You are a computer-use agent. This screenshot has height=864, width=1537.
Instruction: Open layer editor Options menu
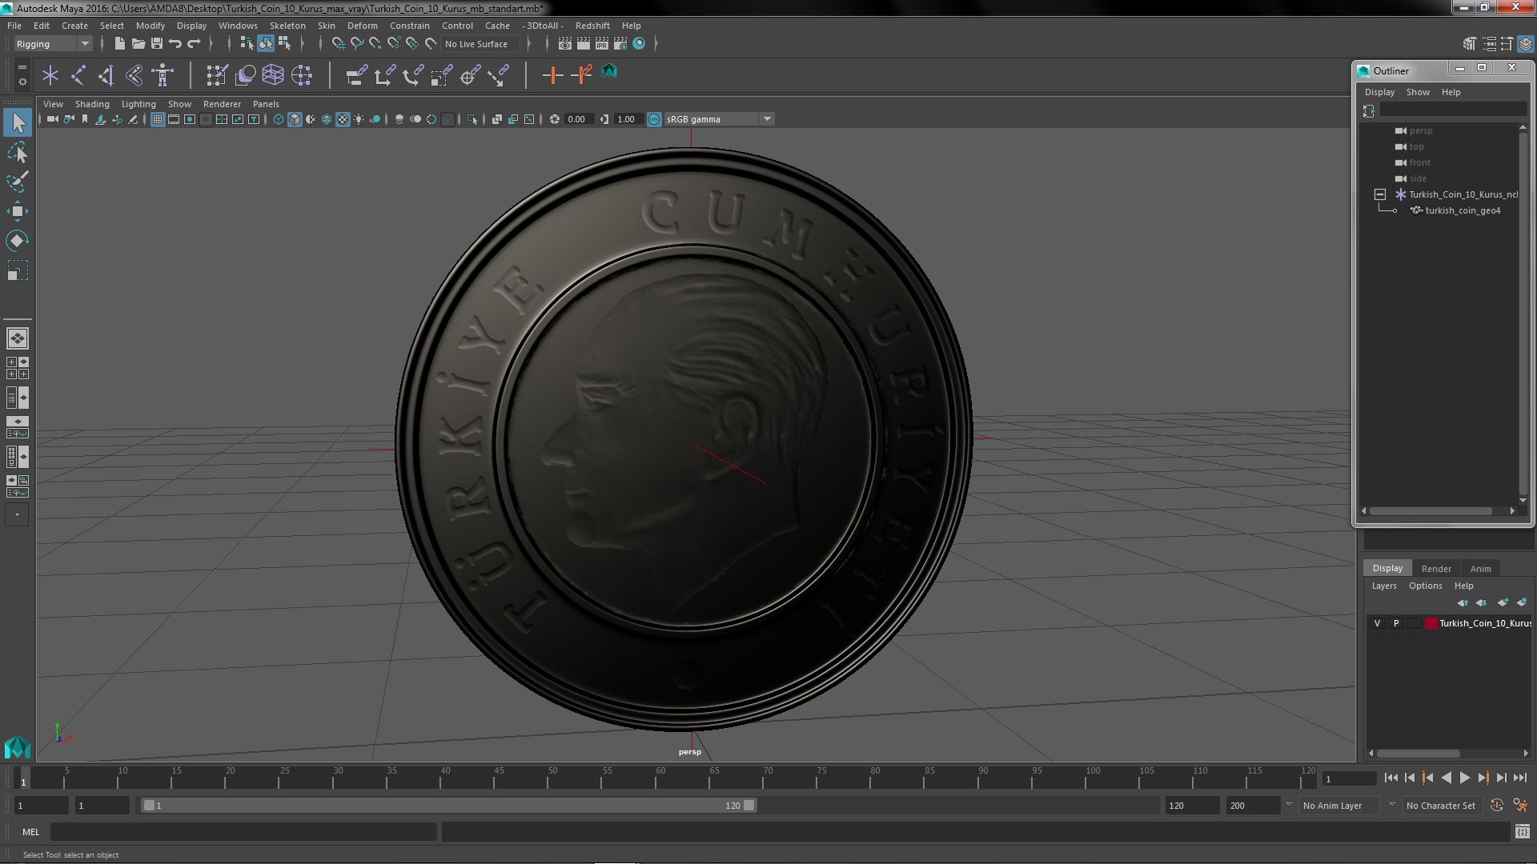coord(1425,586)
